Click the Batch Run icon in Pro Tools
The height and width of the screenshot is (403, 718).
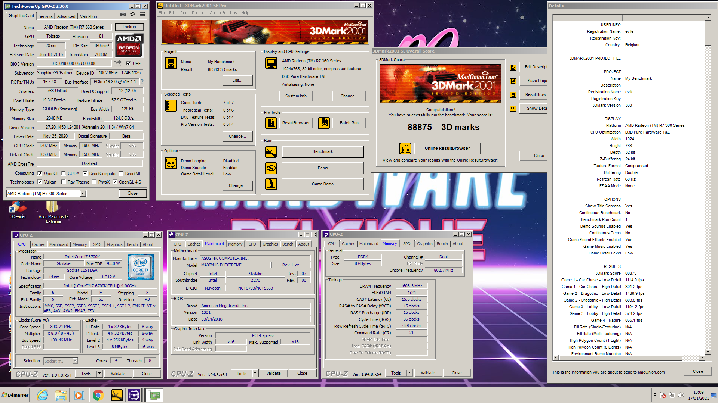[324, 123]
